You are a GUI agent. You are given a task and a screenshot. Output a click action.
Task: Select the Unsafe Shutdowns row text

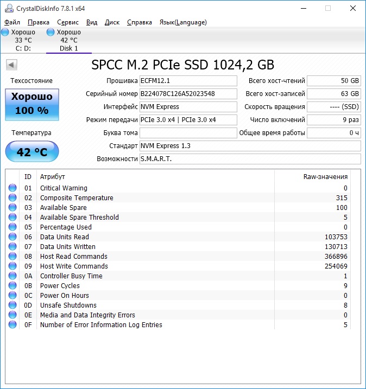[x=68, y=305]
